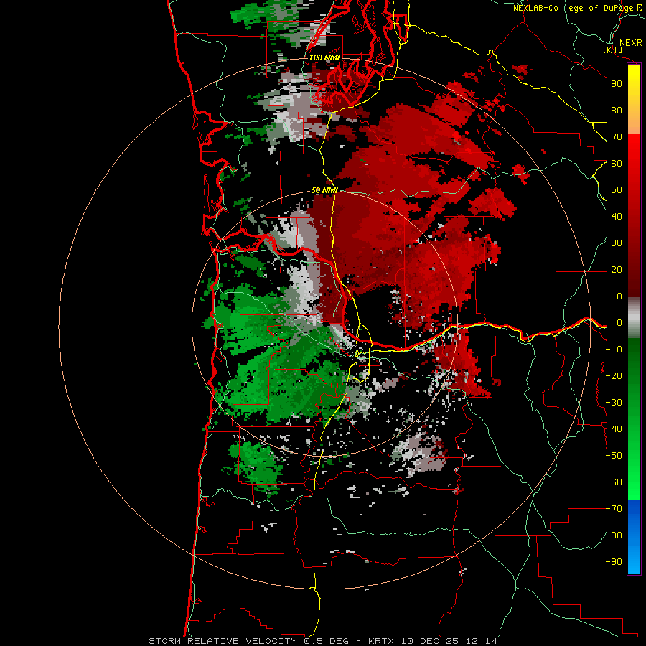Click the 60 value on the velocity scale
The image size is (646, 646).
coord(617,163)
